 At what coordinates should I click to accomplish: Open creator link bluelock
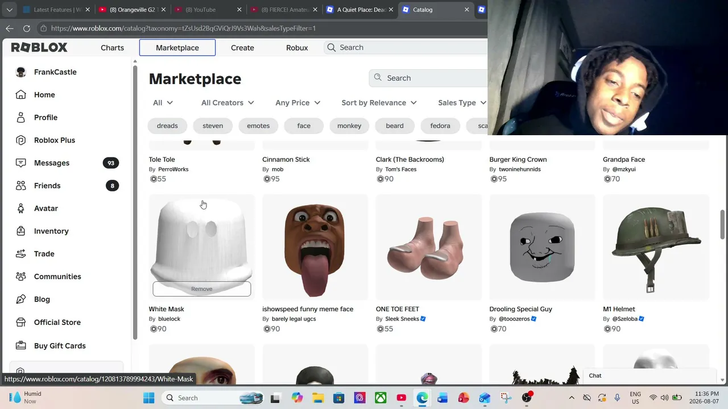tap(169, 319)
